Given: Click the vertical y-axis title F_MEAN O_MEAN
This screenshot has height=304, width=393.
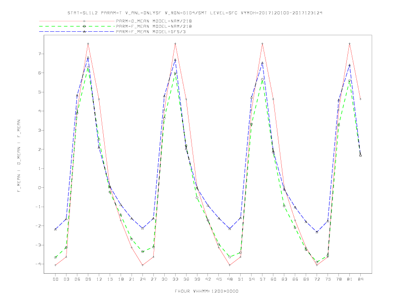Looking at the screenshot, I should pos(19,156).
